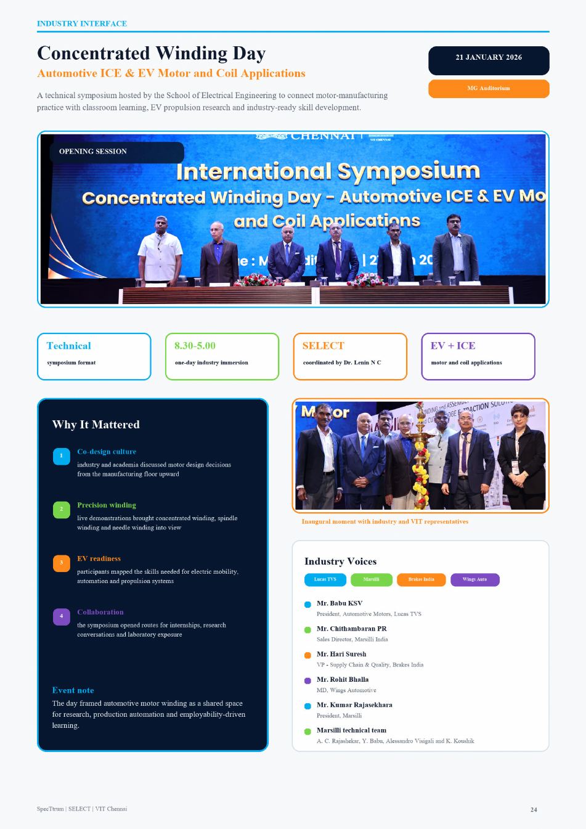Click the purple bullet next to Mr. Rohit Bhalla
586x829 pixels.
pyautogui.click(x=307, y=681)
